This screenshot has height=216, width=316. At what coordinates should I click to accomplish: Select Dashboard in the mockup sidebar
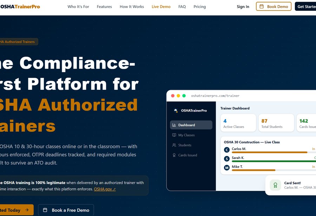(191, 125)
